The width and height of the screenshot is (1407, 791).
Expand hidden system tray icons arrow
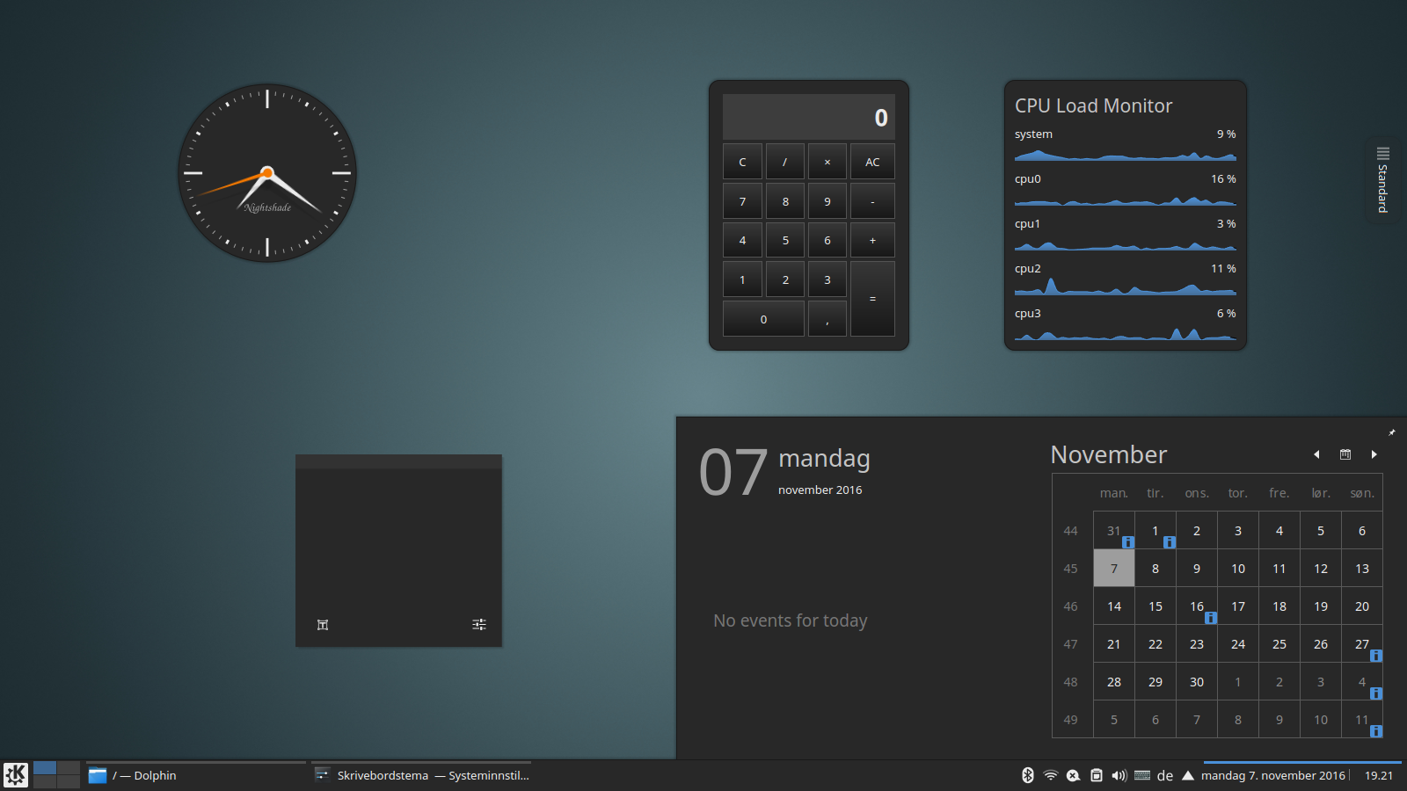(x=1188, y=775)
